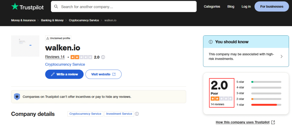292x127 pixels.
Task: Expand the high-risk investments notice chevron
Action: click(281, 57)
